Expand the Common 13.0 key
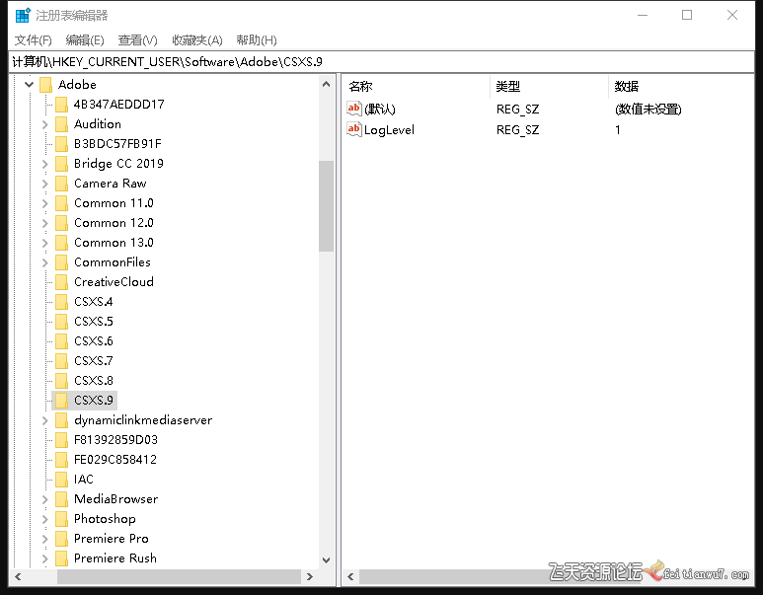The height and width of the screenshot is (595, 763). [45, 243]
